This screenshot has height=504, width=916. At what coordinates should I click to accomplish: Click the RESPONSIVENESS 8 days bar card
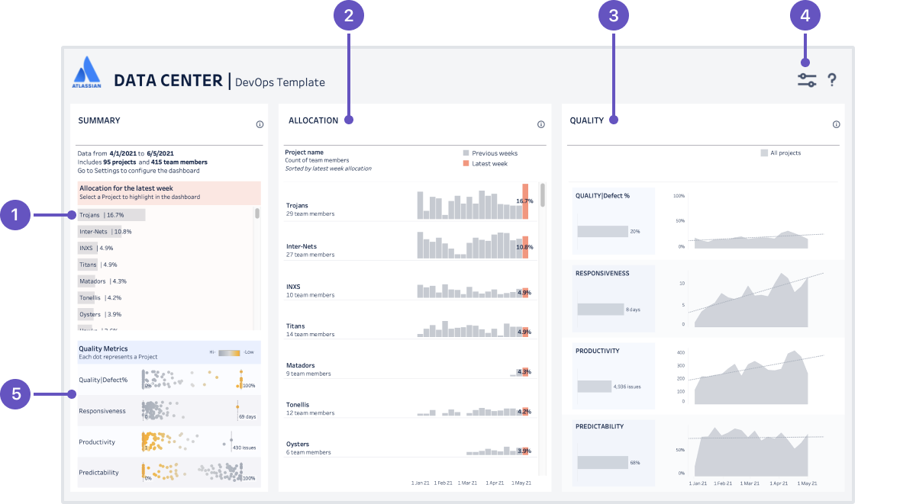click(x=614, y=299)
